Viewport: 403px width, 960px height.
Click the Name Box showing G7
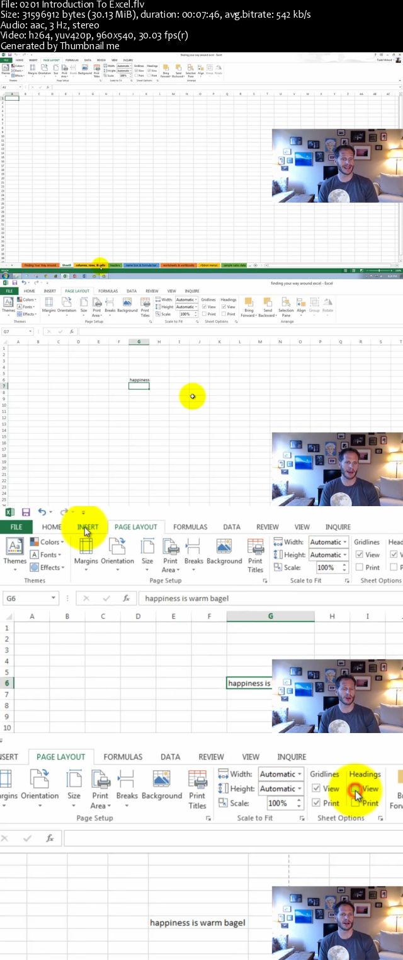point(18,331)
